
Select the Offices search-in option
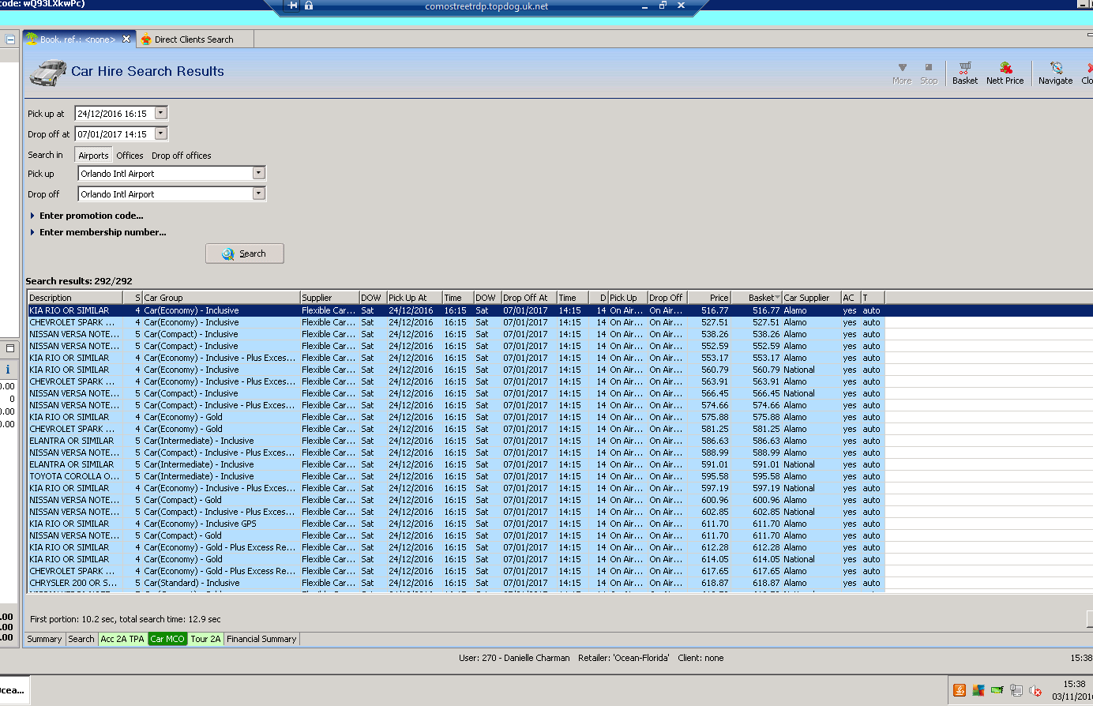point(130,156)
